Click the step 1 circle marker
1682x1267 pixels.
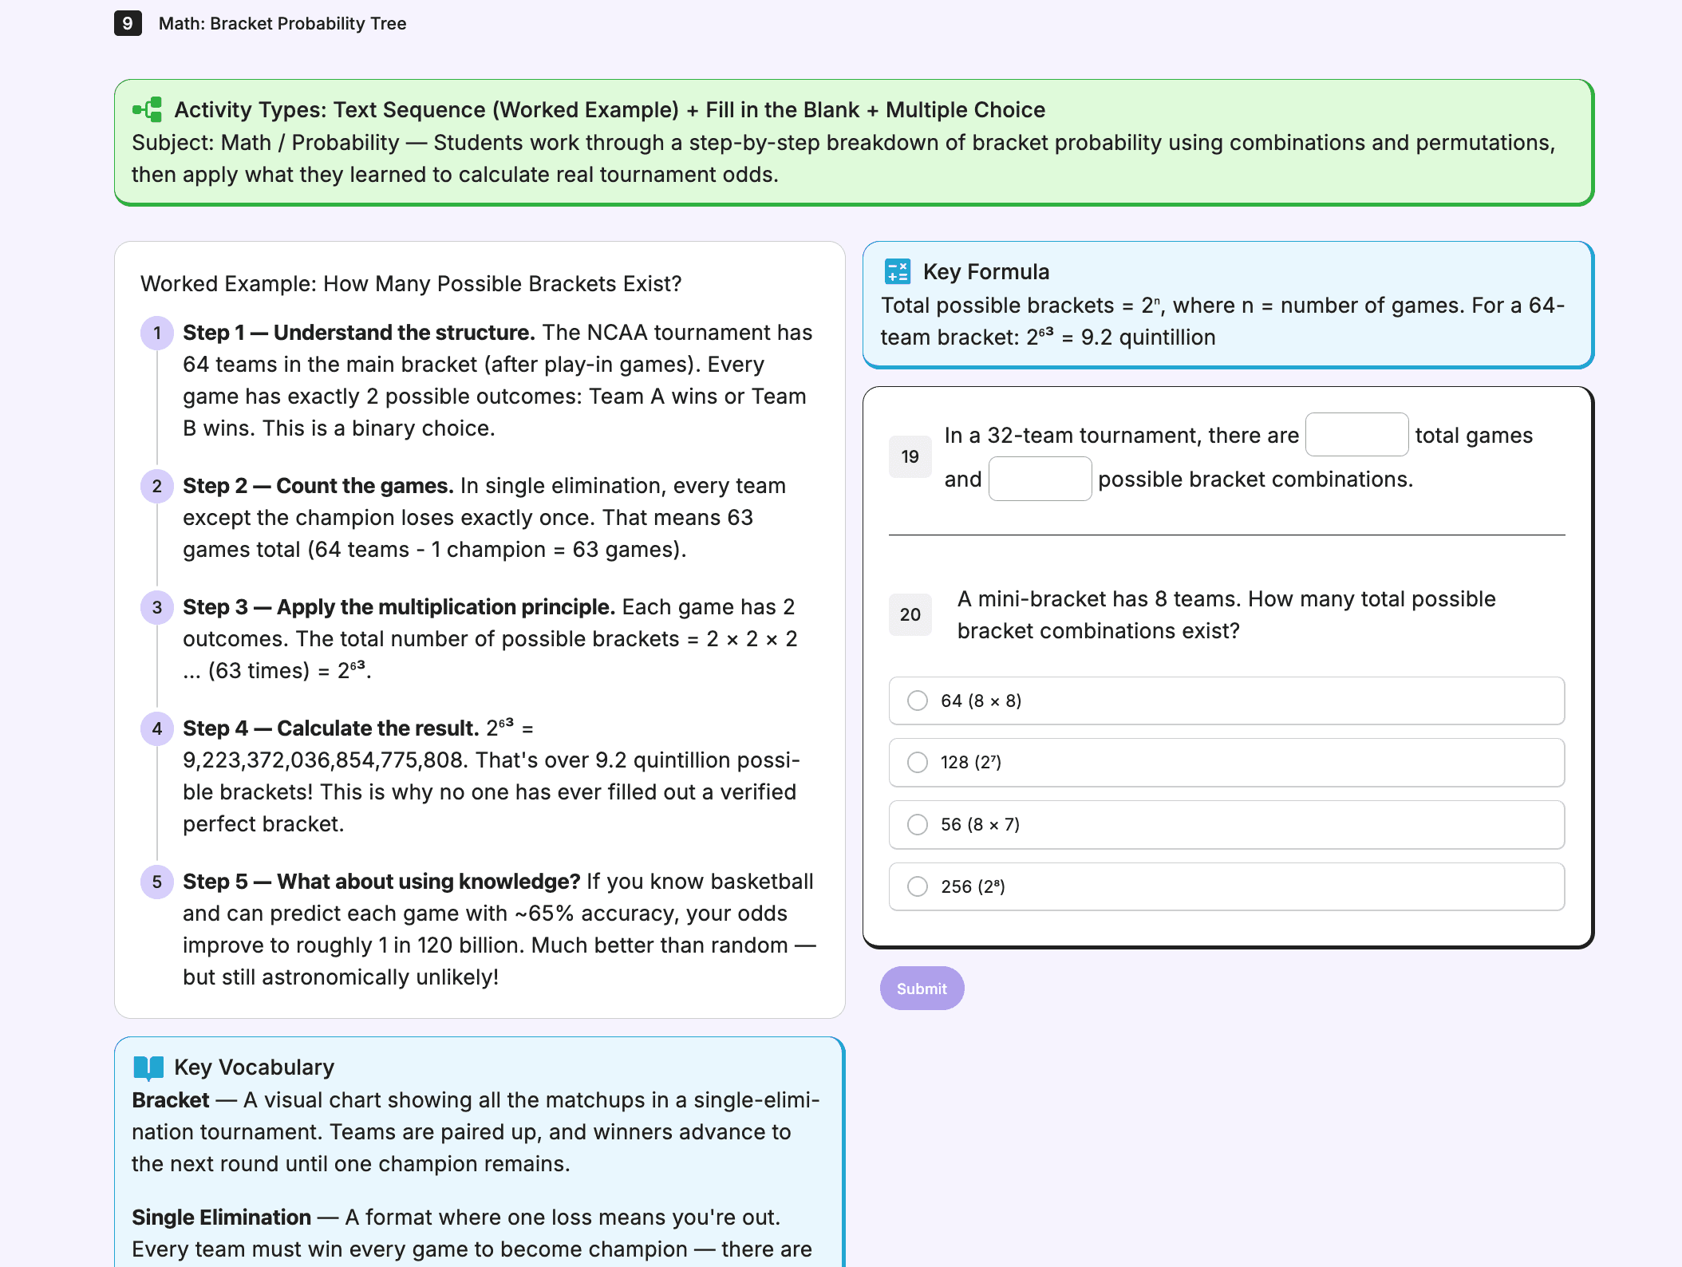point(157,333)
